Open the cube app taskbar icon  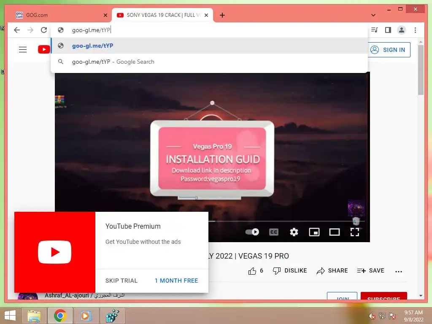[x=112, y=316]
